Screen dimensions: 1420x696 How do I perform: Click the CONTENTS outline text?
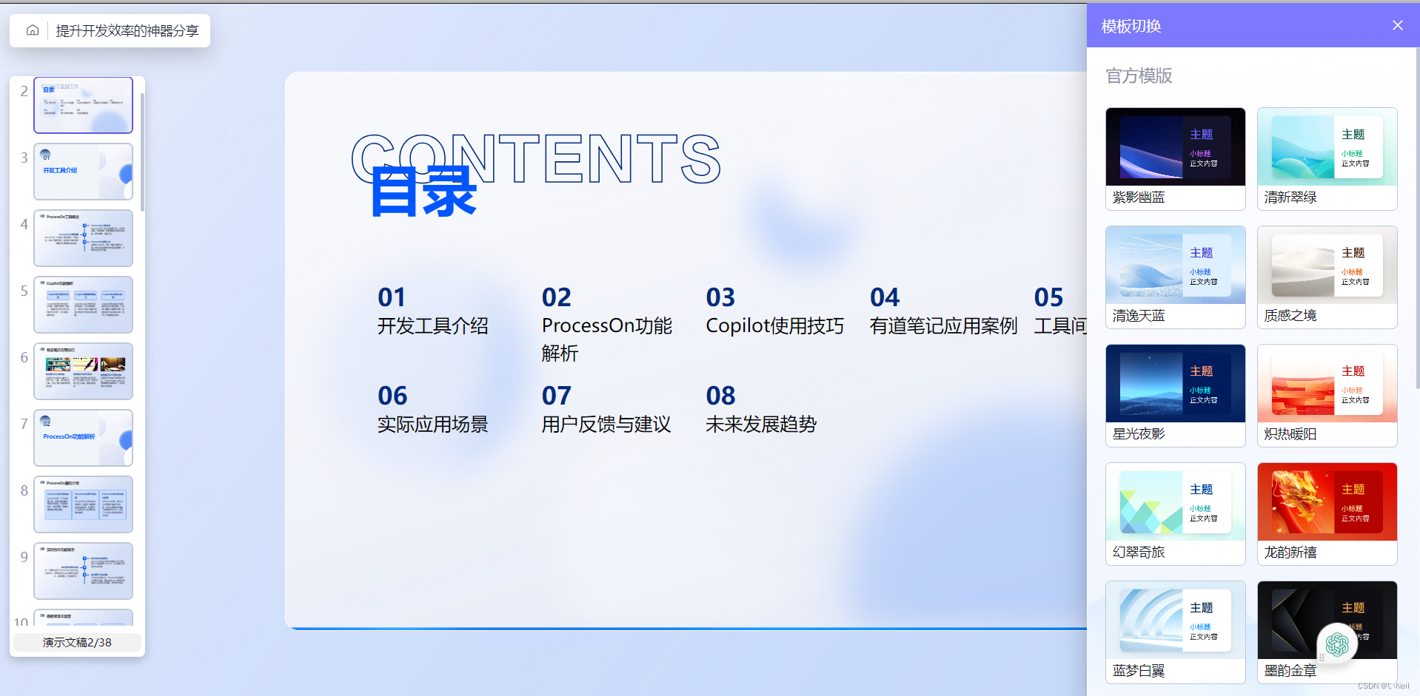[x=536, y=158]
